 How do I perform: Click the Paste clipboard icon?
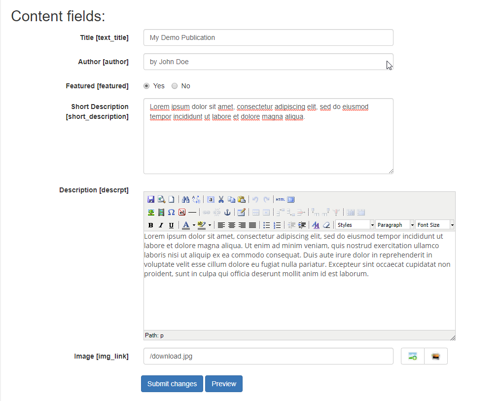242,199
